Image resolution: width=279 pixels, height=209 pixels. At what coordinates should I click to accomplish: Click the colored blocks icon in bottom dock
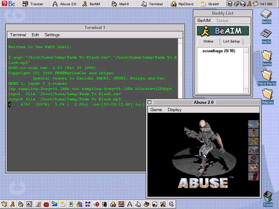point(113,204)
